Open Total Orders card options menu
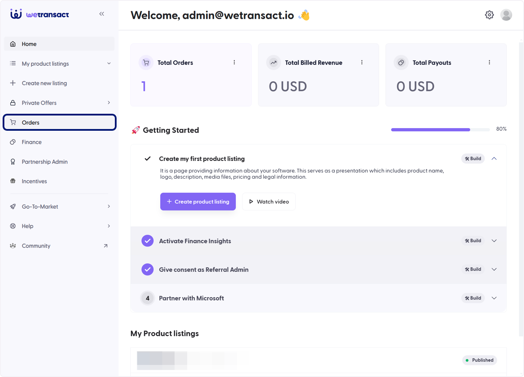This screenshot has height=377, width=524. click(x=234, y=62)
